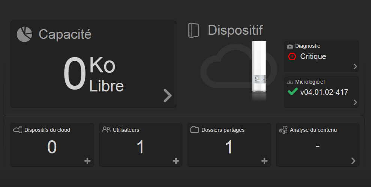Add a cloud device with plus
This screenshot has width=371, height=187.
coord(87,161)
